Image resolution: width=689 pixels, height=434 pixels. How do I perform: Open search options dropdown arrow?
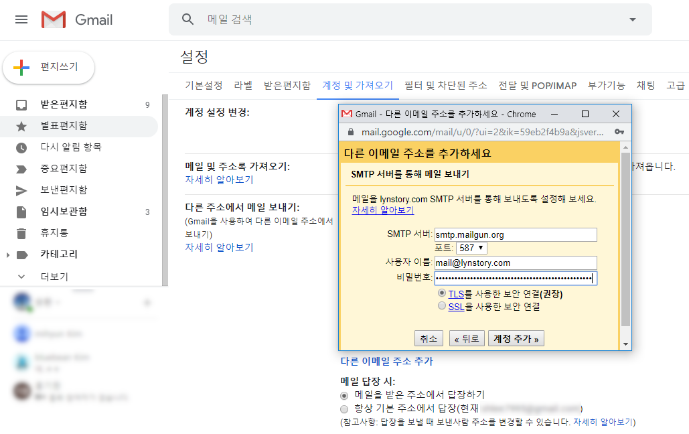click(x=633, y=19)
